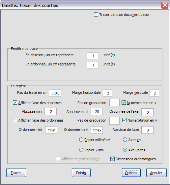Open the Points button
This screenshot has width=170, height=185.
tap(81, 173)
